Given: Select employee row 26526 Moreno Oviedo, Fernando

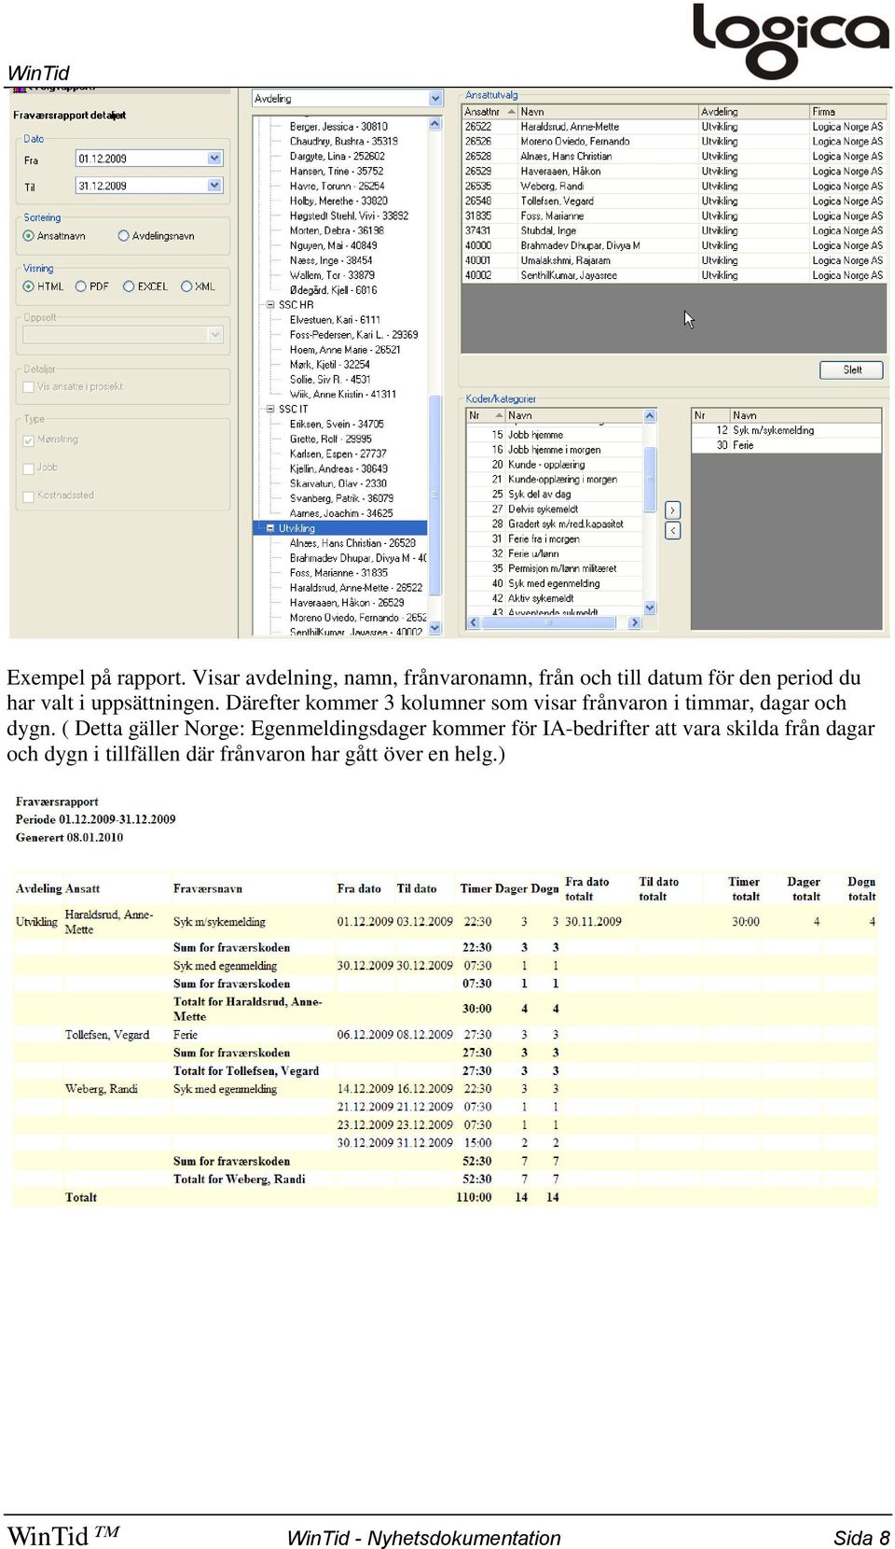Looking at the screenshot, I should tap(673, 142).
